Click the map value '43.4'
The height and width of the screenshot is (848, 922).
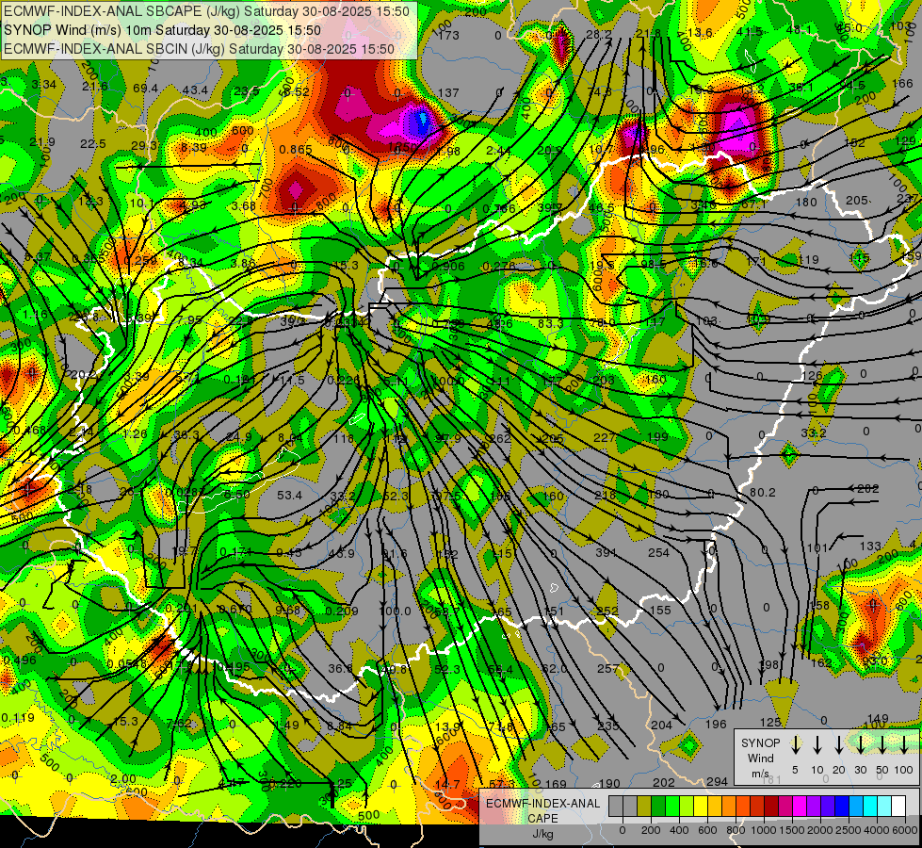[195, 90]
